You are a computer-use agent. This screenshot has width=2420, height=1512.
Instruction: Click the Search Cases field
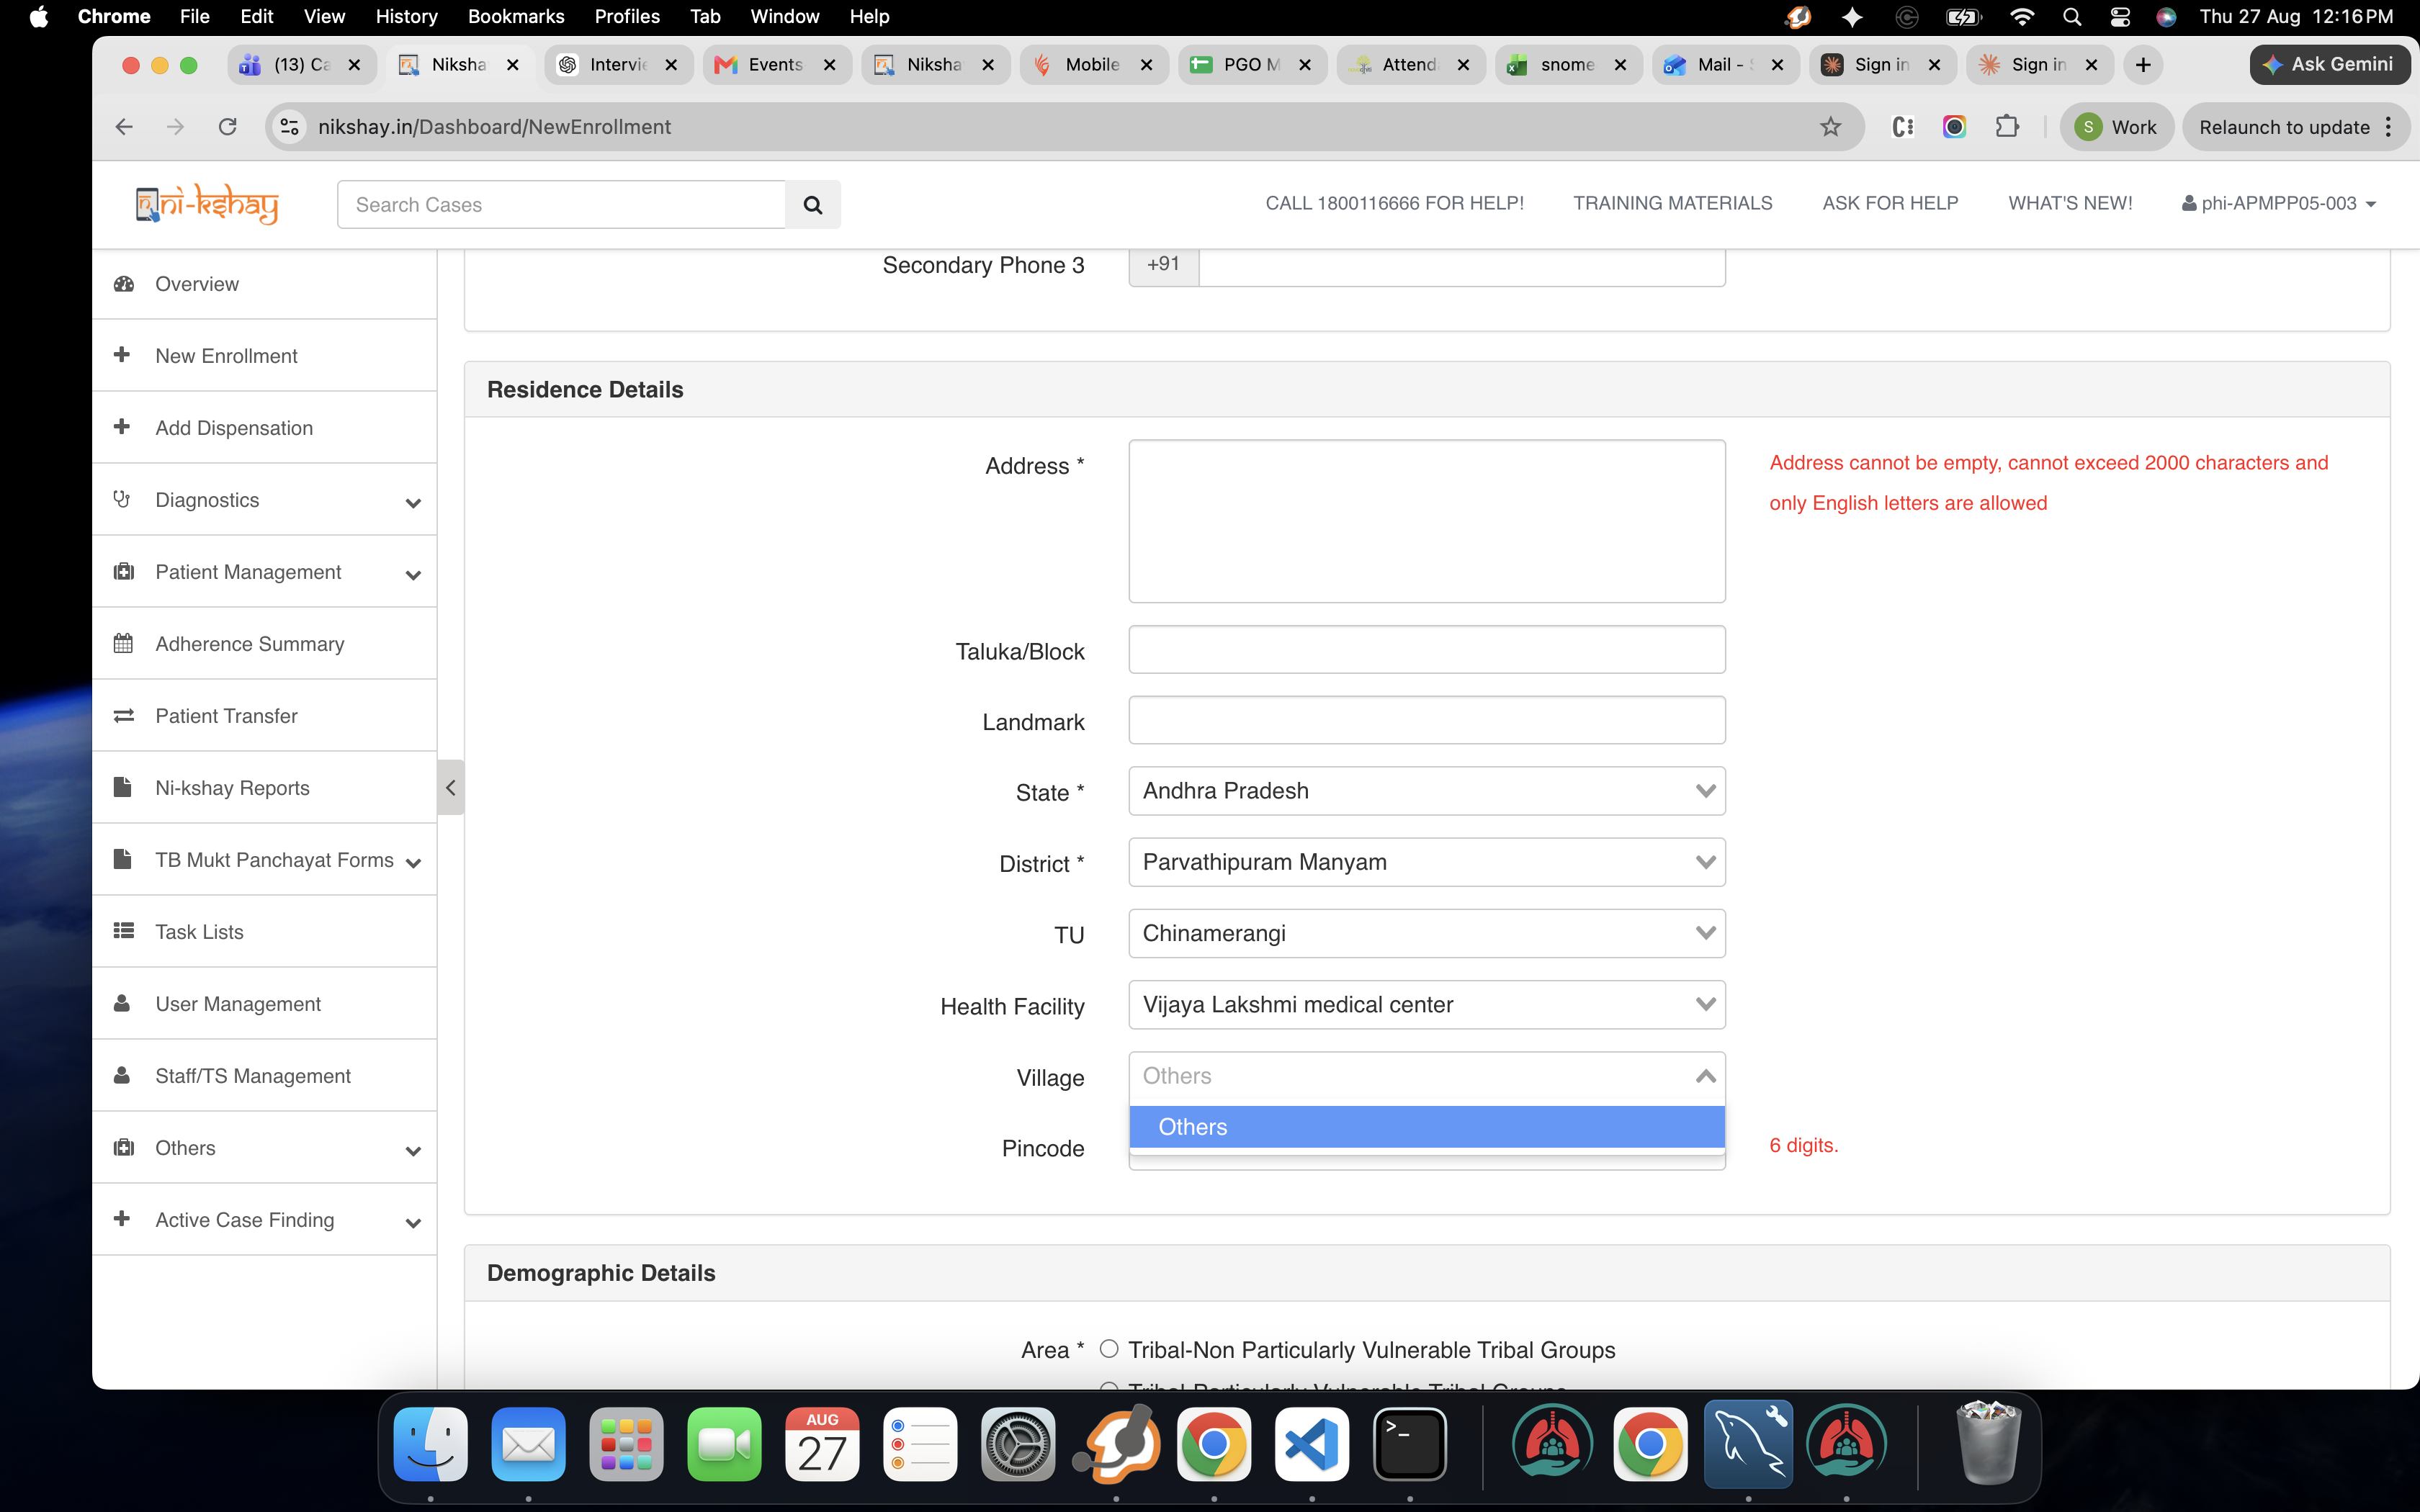click(562, 205)
